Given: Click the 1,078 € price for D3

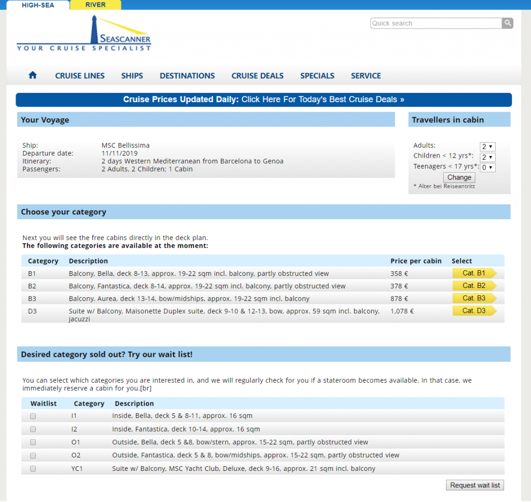Looking at the screenshot, I should [x=402, y=311].
